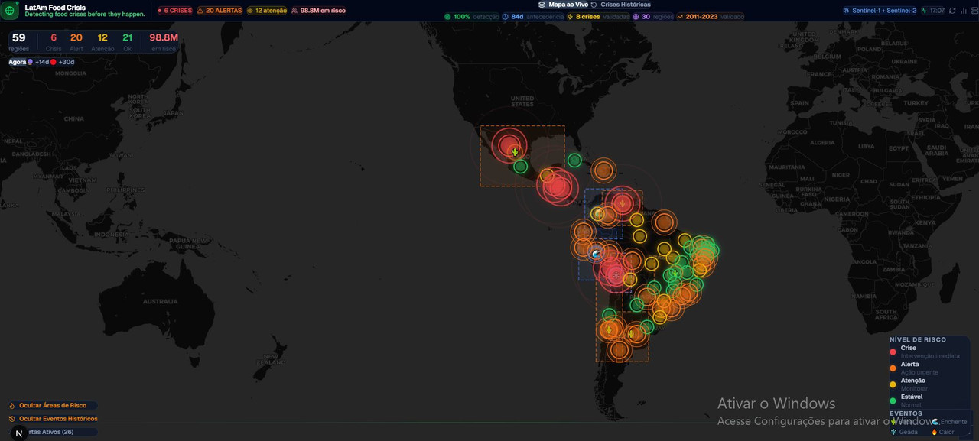
Task: Click the 12 atenção badge
Action: pyautogui.click(x=265, y=11)
